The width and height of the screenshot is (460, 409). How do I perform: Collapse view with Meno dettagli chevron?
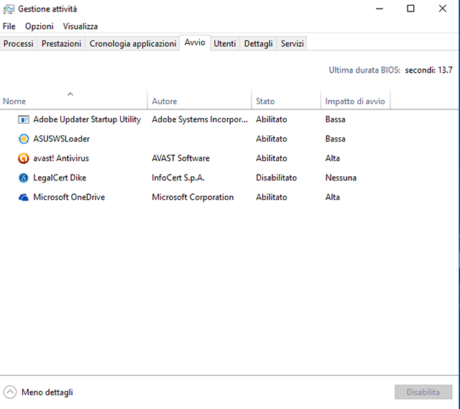click(x=10, y=392)
